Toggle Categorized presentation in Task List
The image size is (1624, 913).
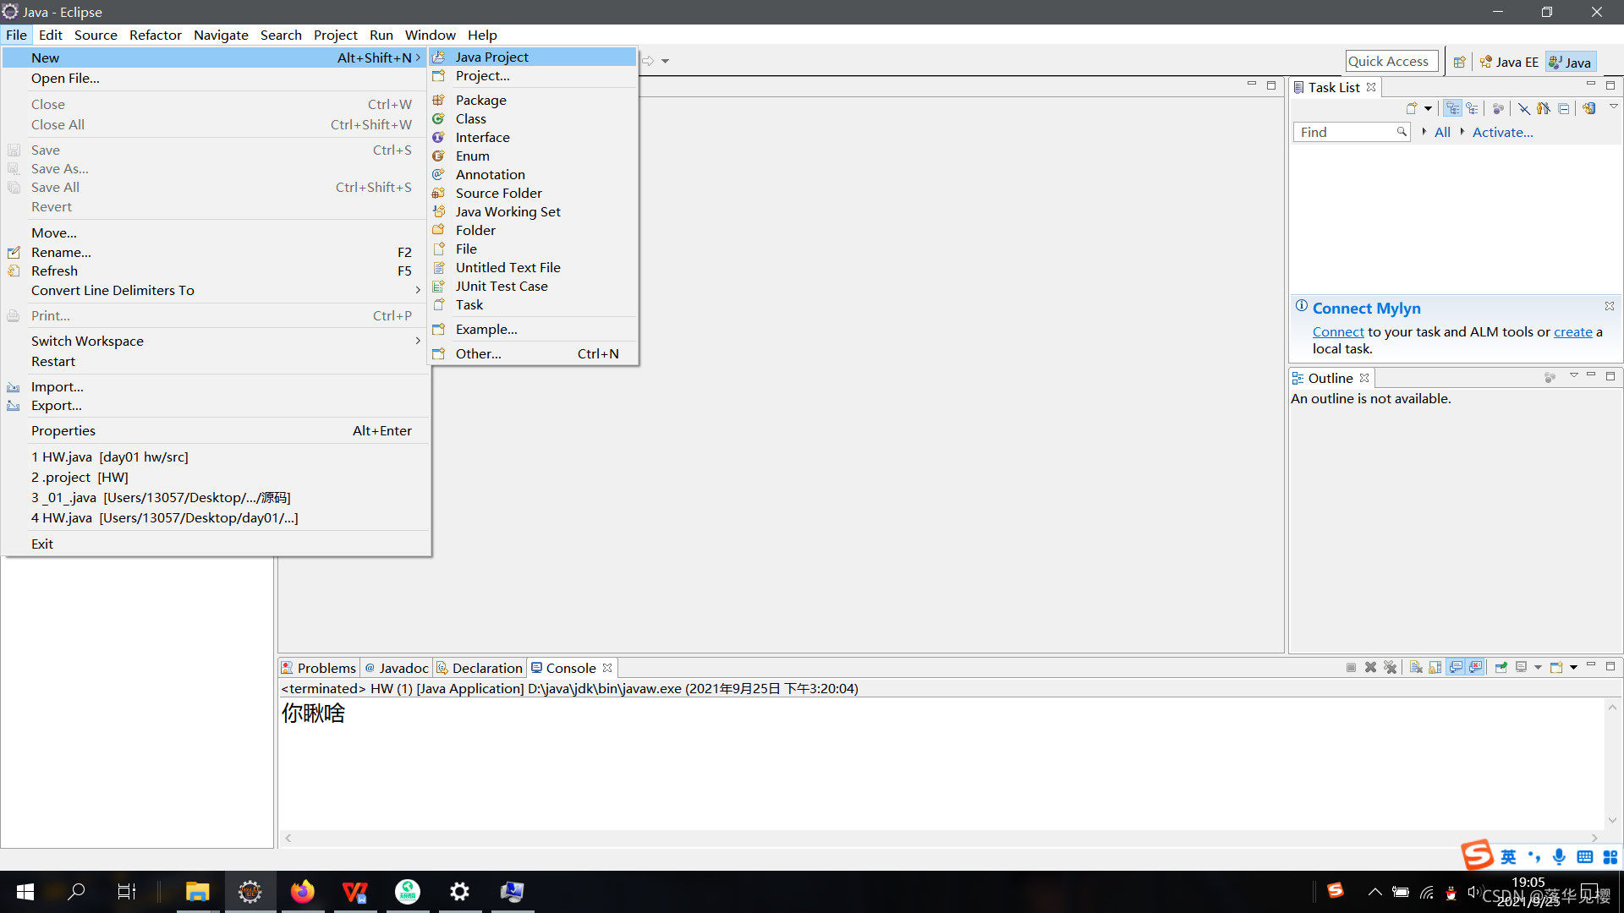pos(1452,108)
